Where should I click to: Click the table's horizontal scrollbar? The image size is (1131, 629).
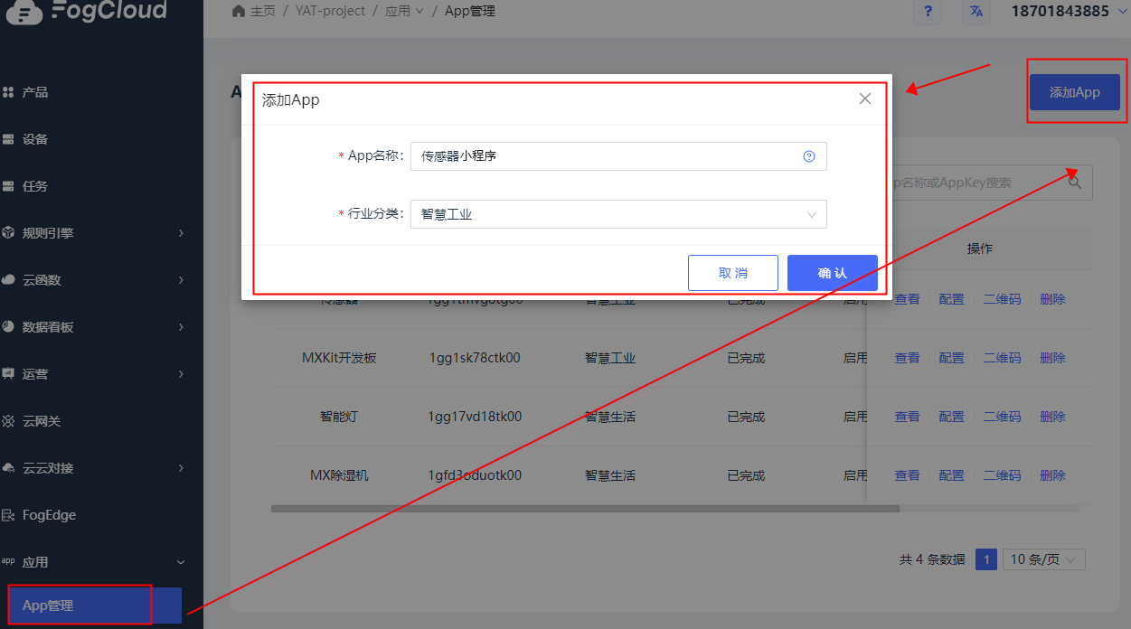click(585, 509)
